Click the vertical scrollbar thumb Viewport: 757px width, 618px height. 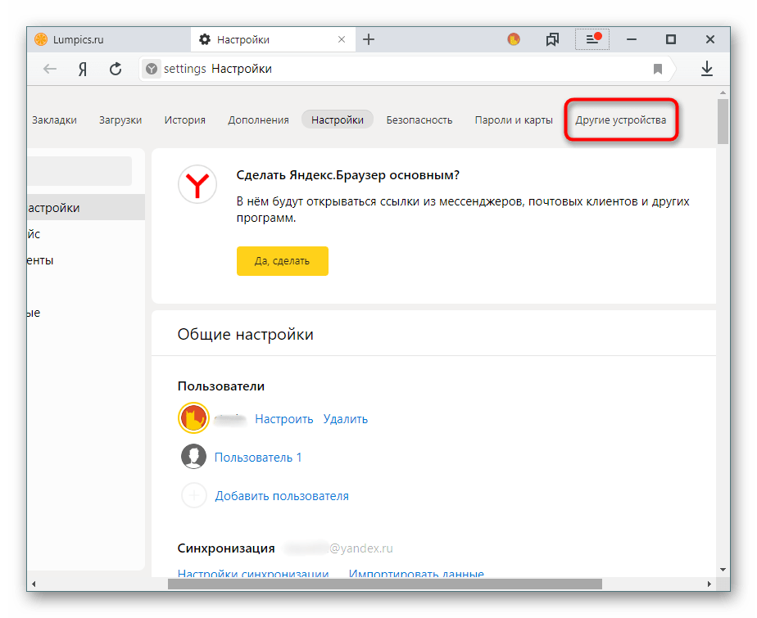(x=723, y=122)
